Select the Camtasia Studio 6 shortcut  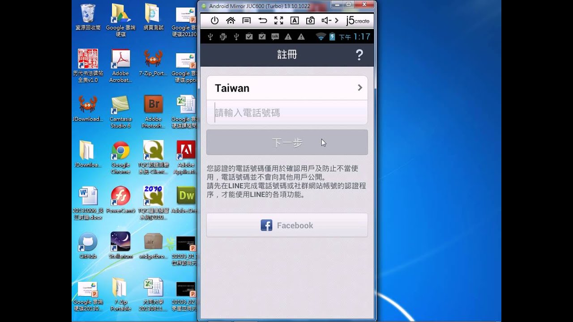pyautogui.click(x=120, y=111)
